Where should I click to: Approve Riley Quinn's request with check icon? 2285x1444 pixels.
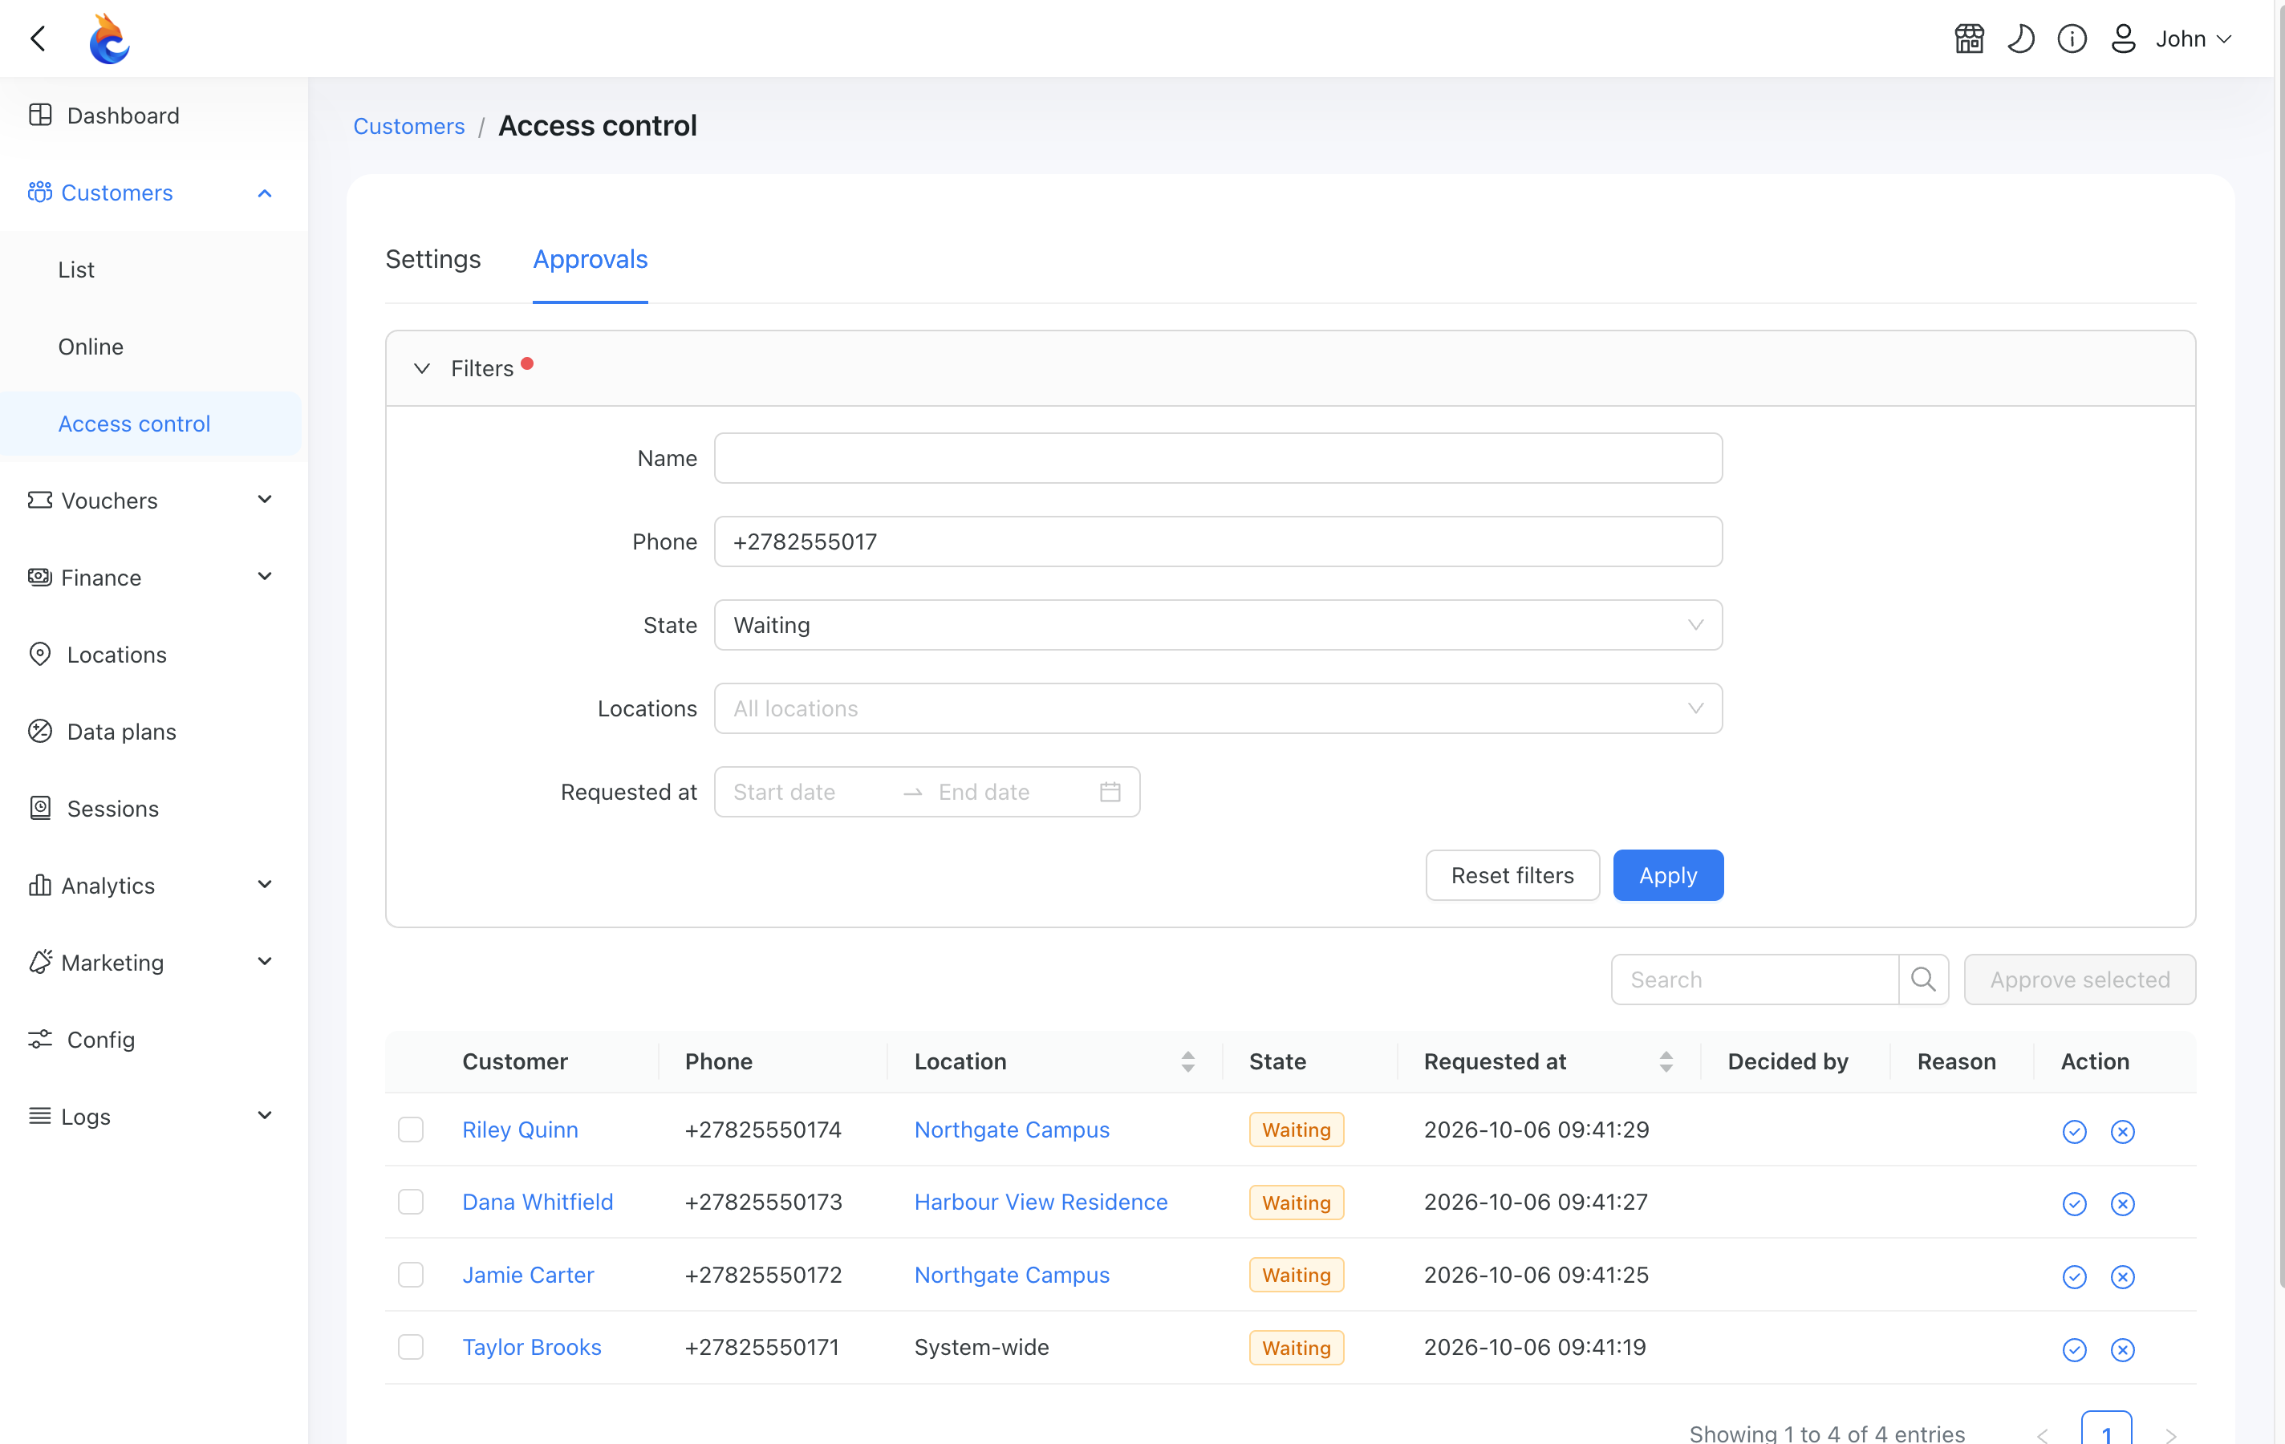tap(2074, 1131)
